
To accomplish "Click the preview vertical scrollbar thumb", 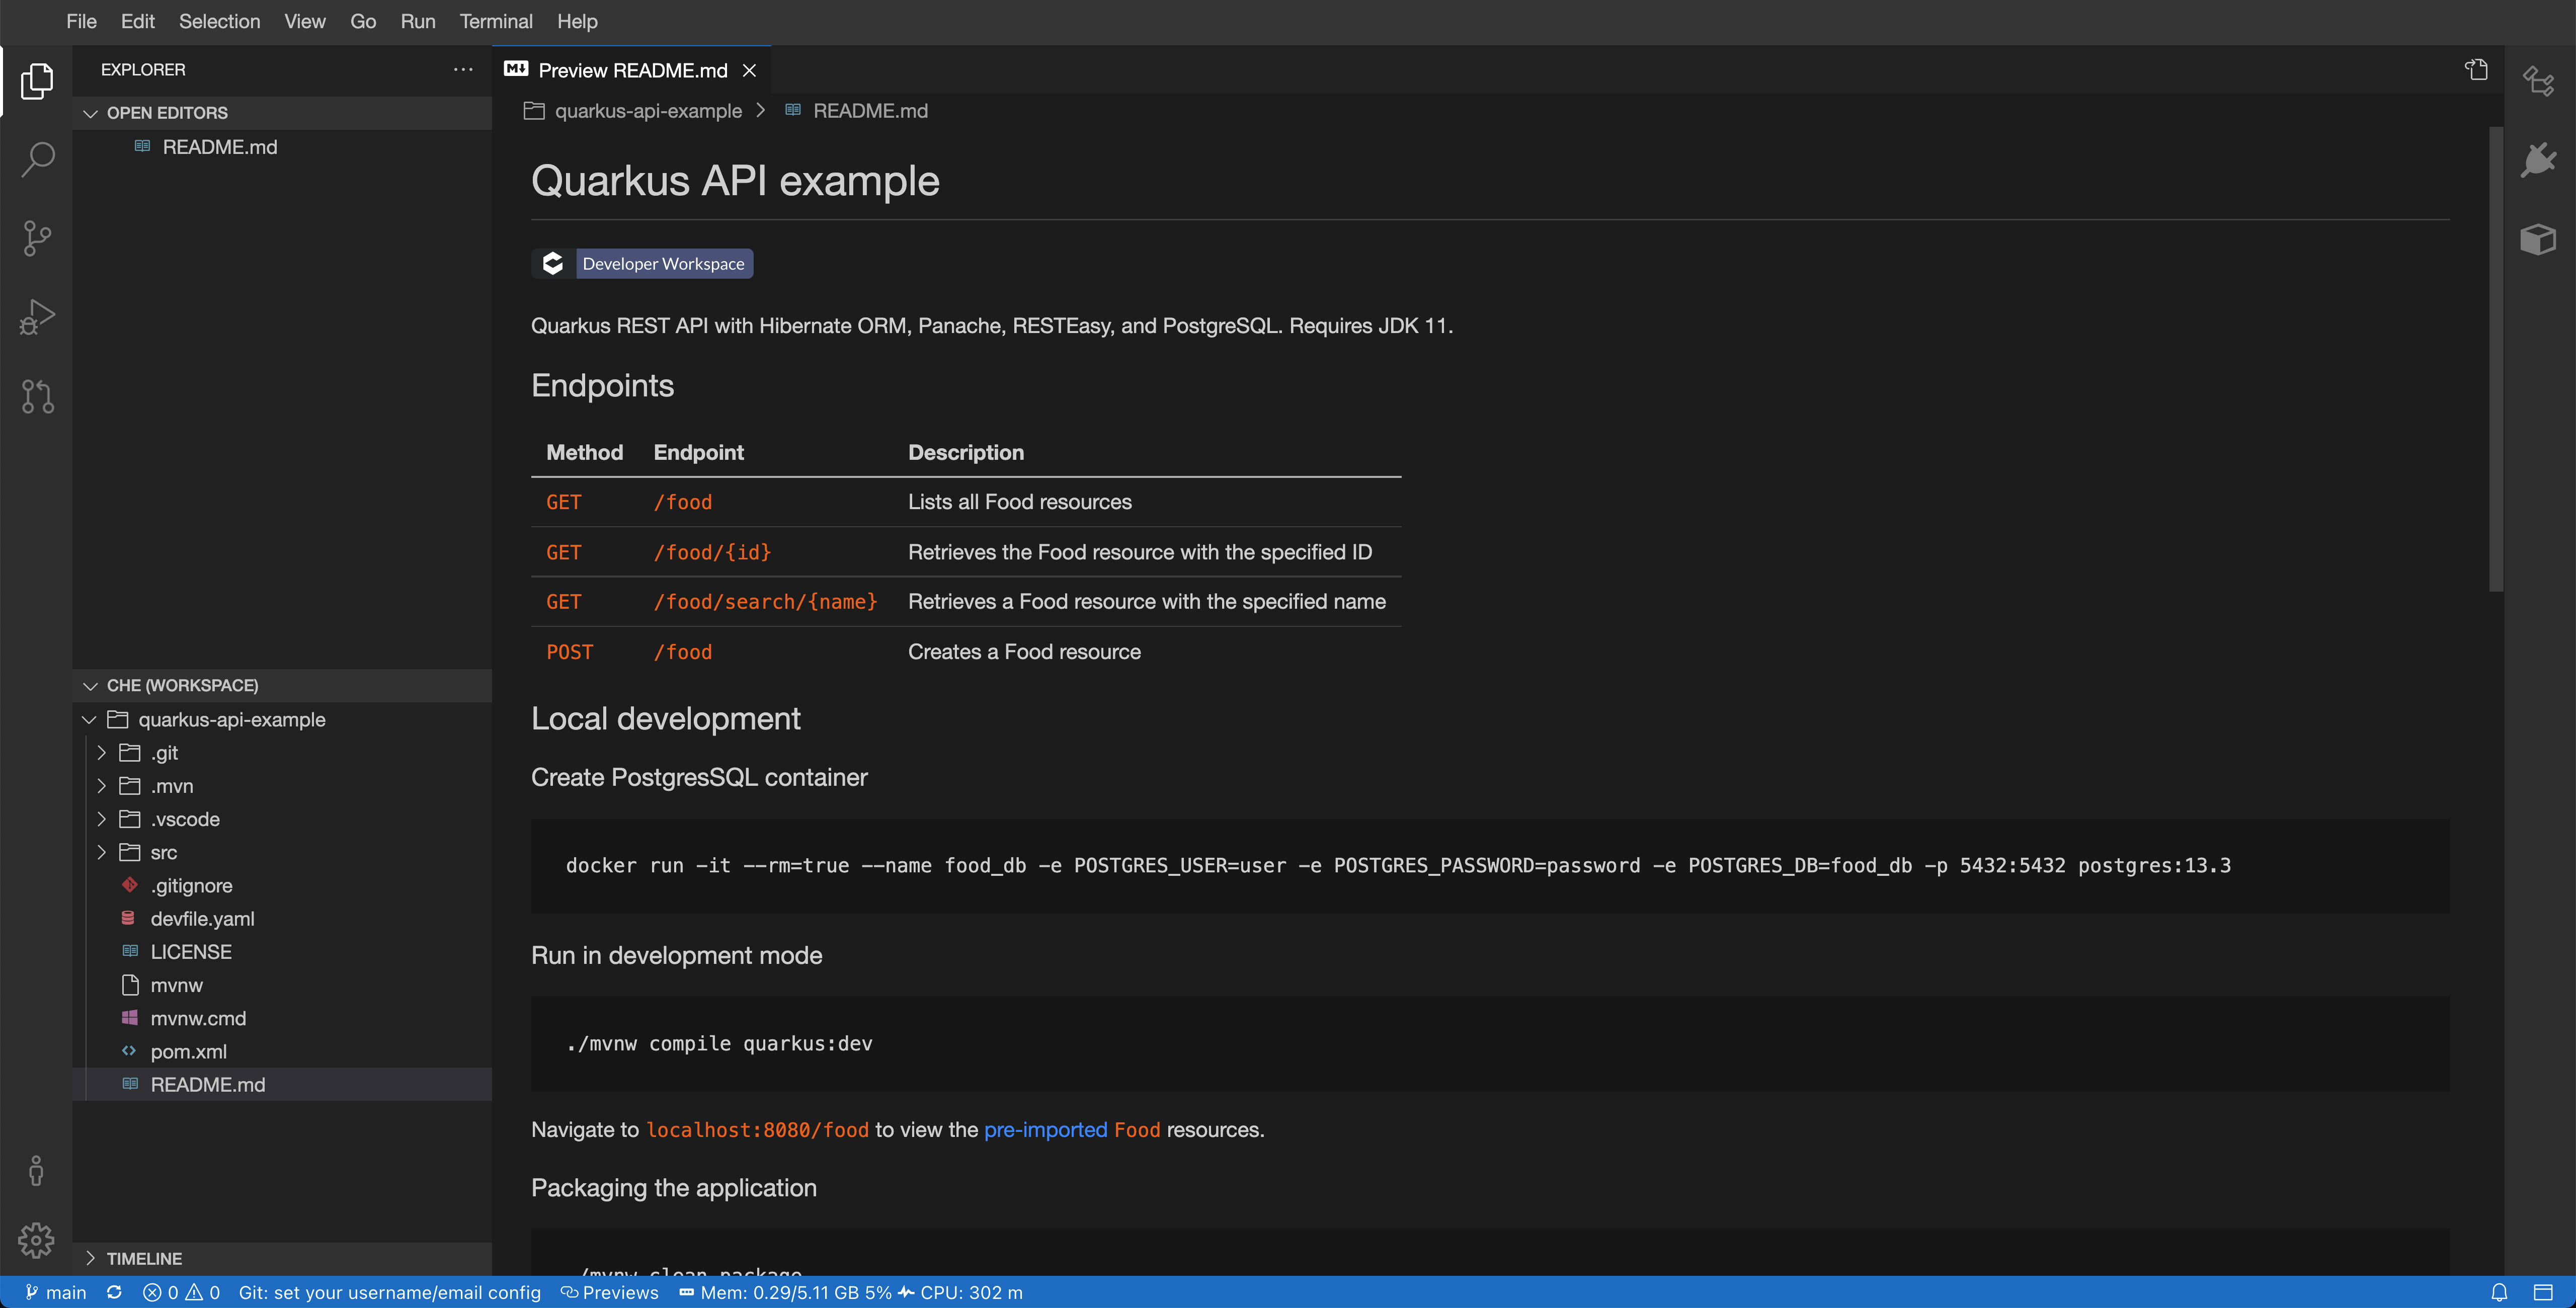I will [2495, 359].
